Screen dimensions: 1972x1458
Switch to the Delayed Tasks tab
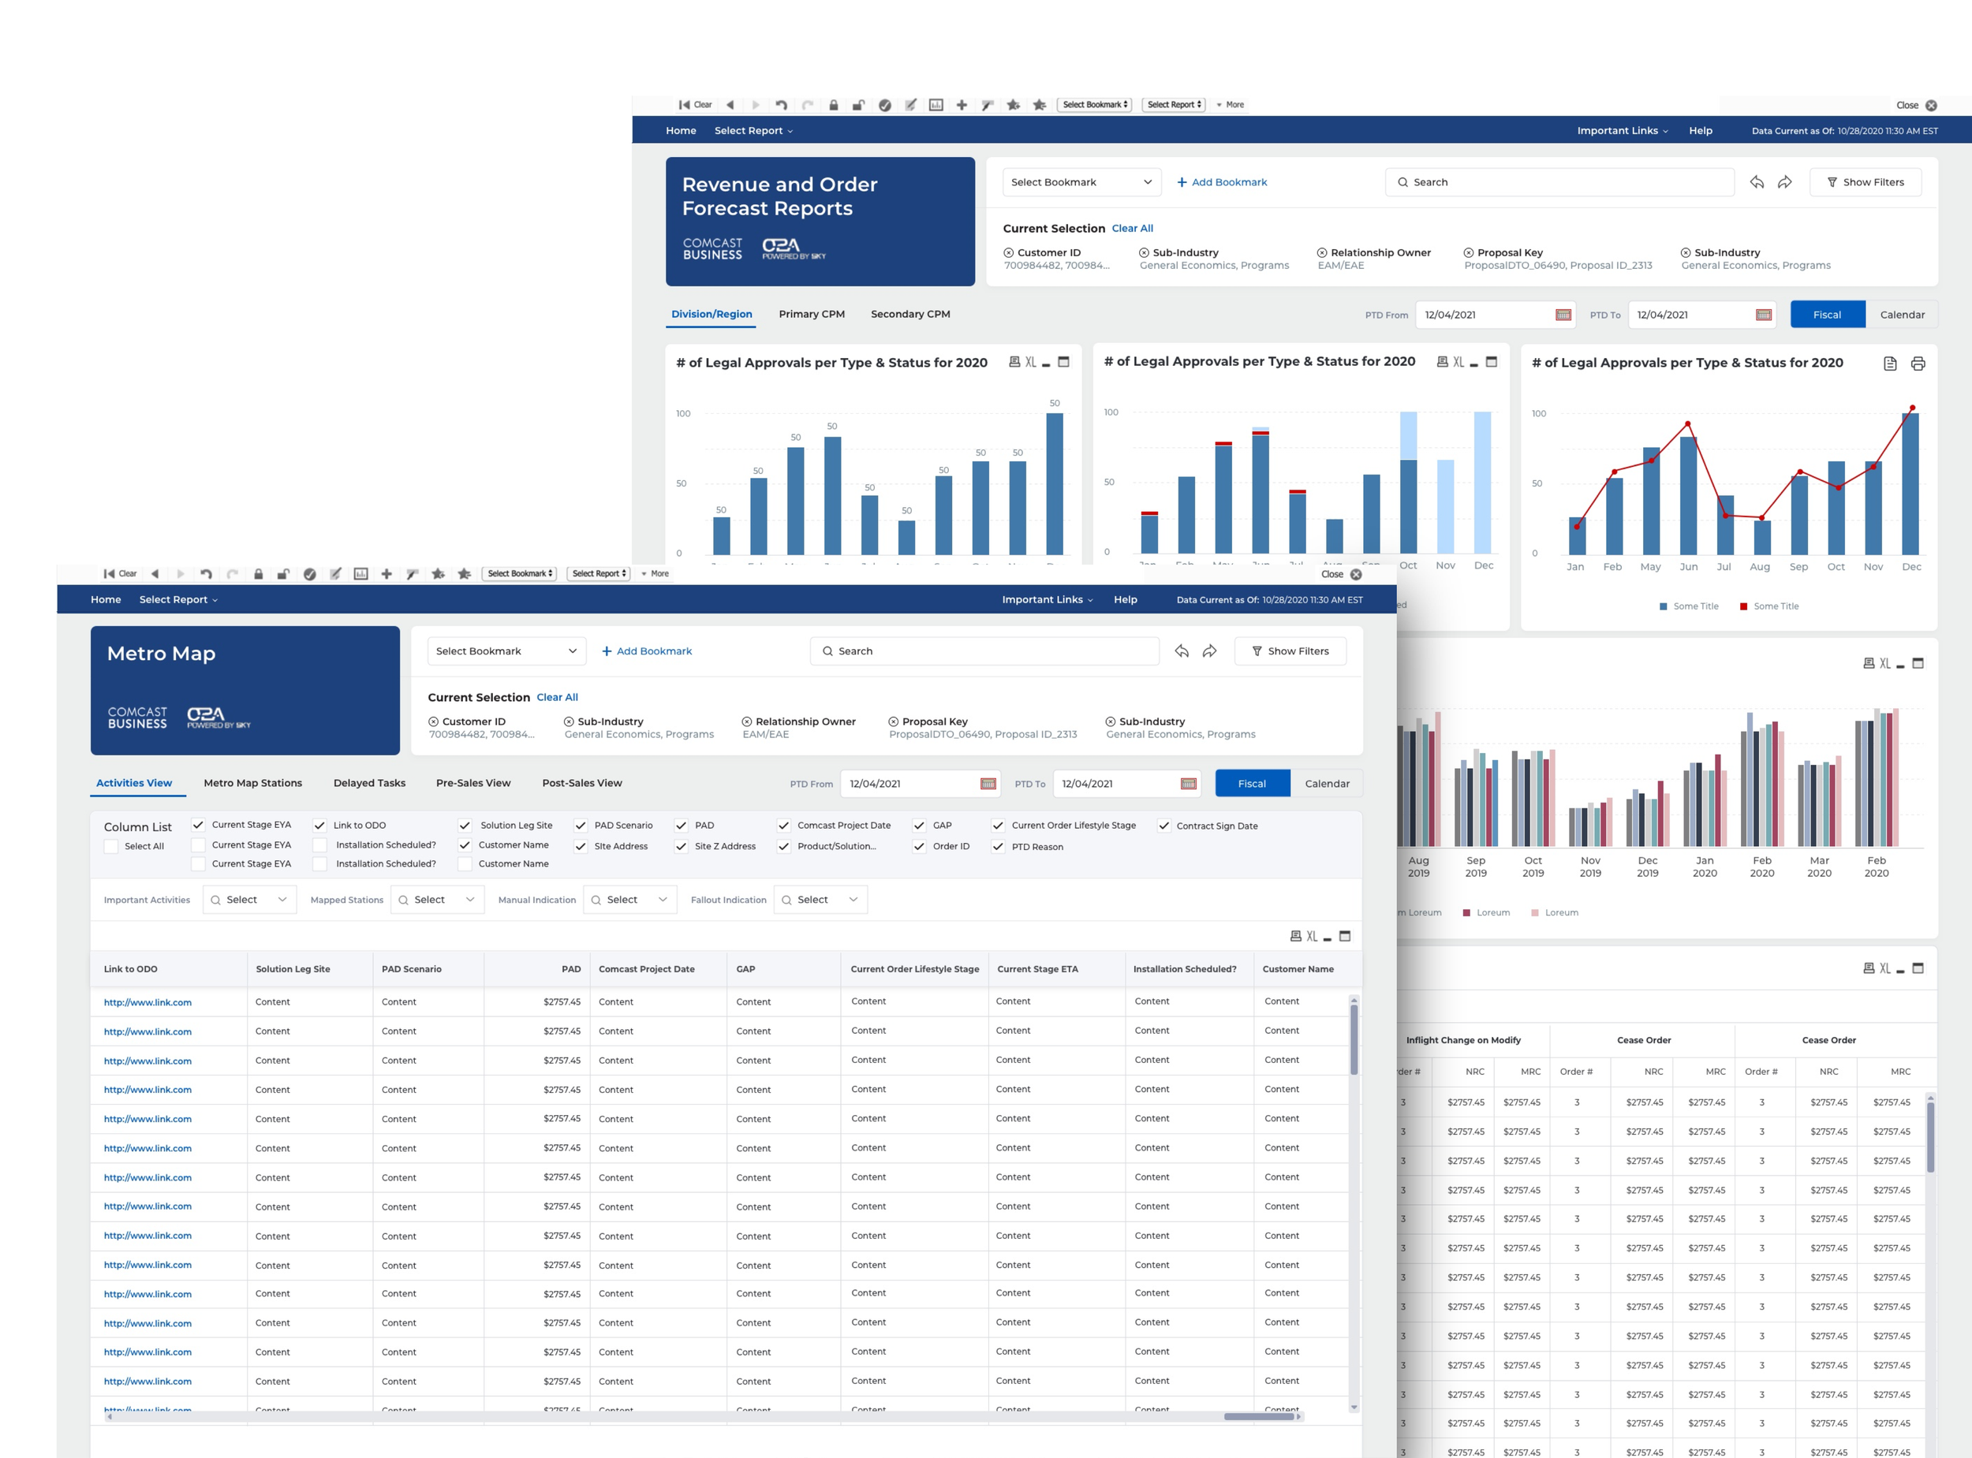tap(369, 783)
